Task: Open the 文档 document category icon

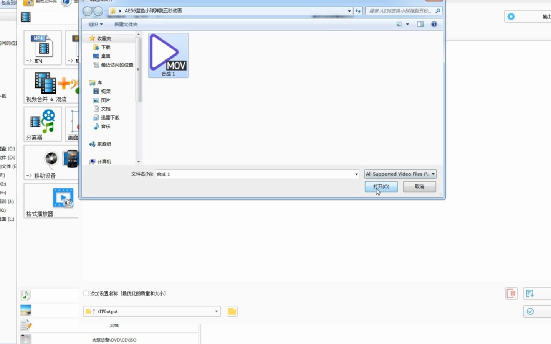Action: [x=25, y=325]
